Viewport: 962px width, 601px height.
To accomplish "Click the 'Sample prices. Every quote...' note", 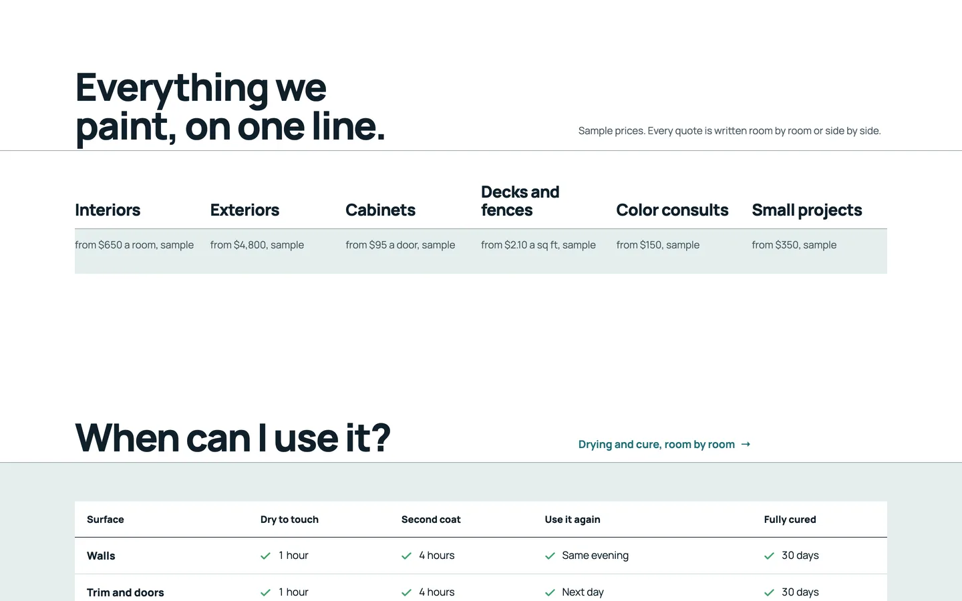I will click(730, 131).
